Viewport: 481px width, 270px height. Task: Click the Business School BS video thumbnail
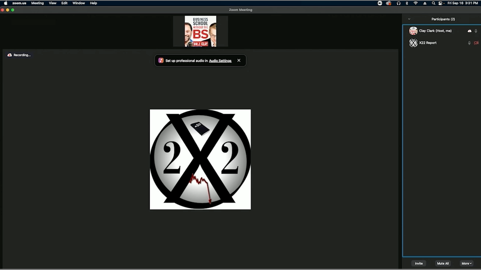coord(200,31)
